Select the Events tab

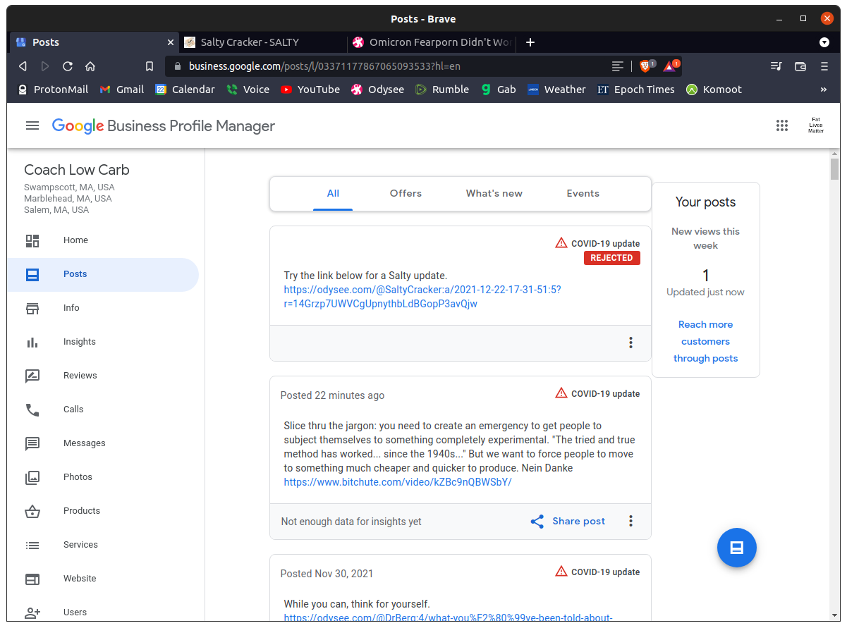(583, 193)
